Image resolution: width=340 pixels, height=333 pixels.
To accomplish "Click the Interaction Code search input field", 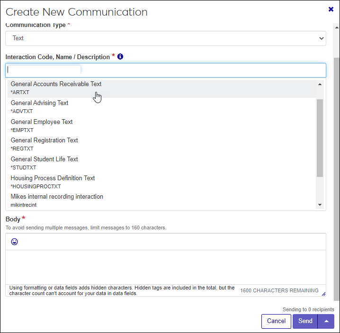I will coord(166,70).
